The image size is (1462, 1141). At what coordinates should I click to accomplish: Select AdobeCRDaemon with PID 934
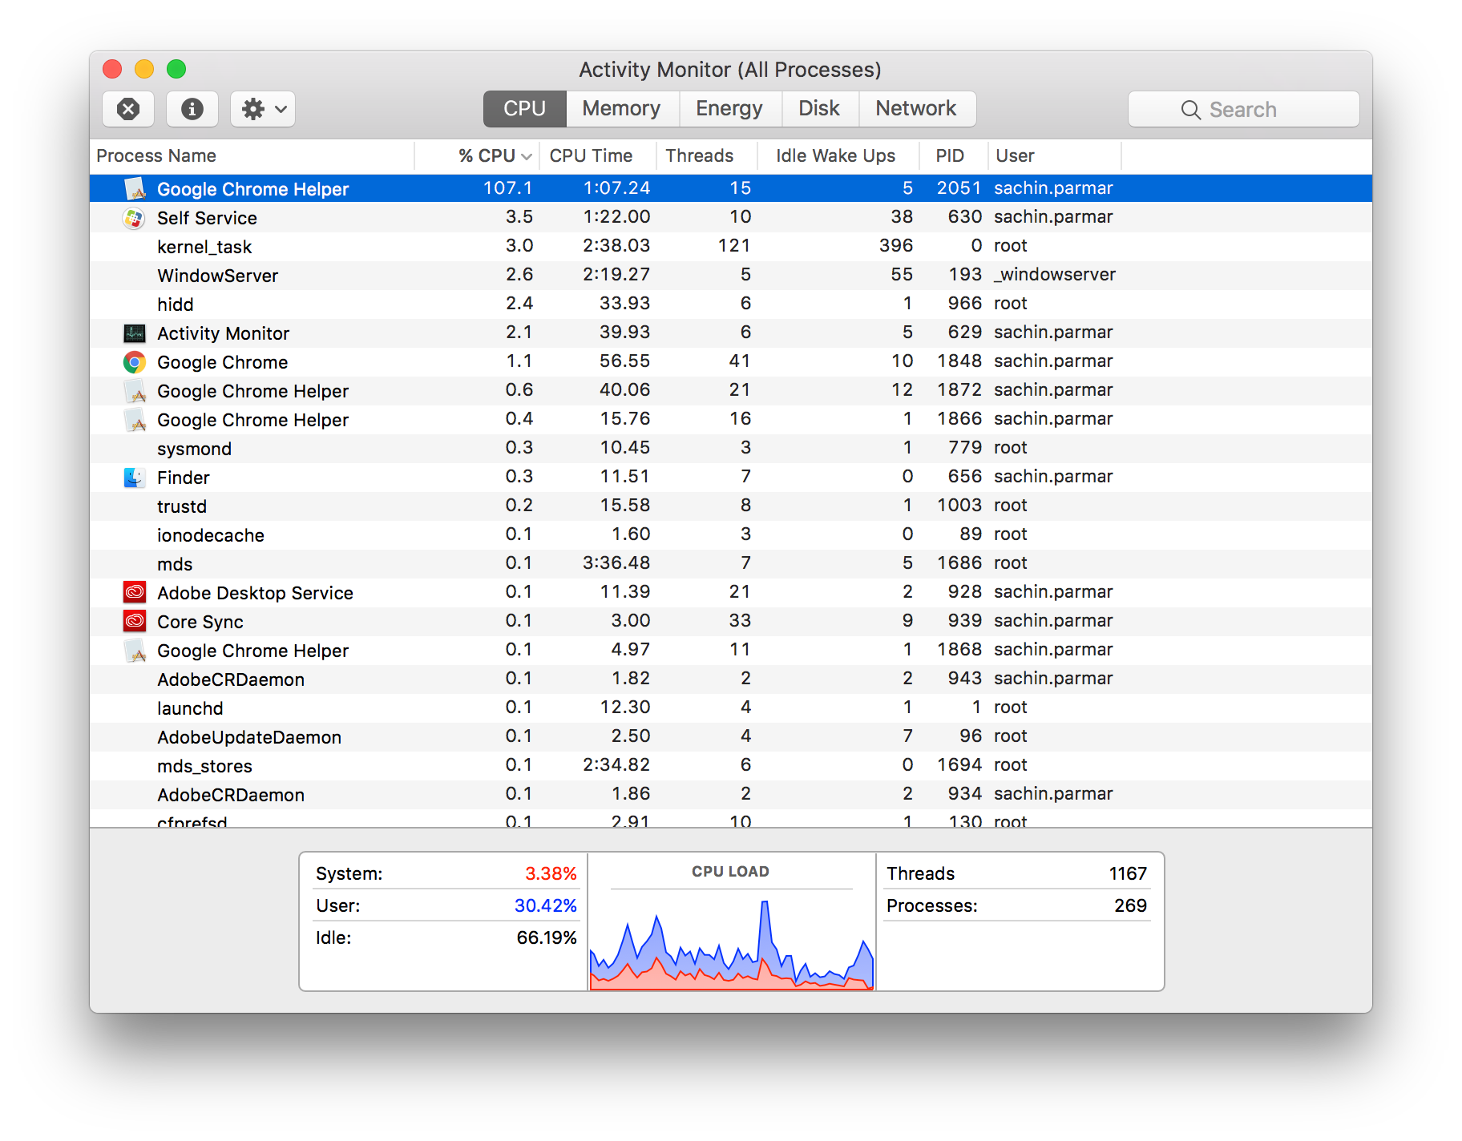(731, 795)
